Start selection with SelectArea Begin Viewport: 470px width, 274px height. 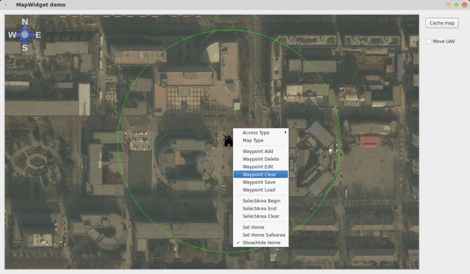click(261, 201)
